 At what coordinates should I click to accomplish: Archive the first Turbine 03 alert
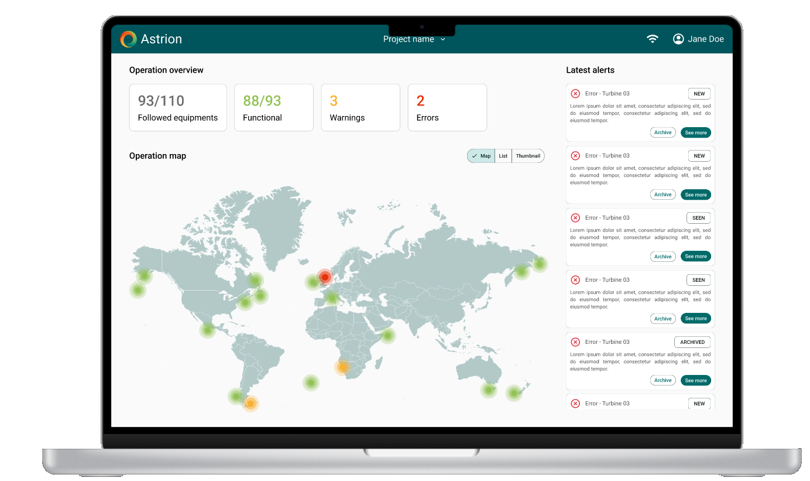coord(663,132)
